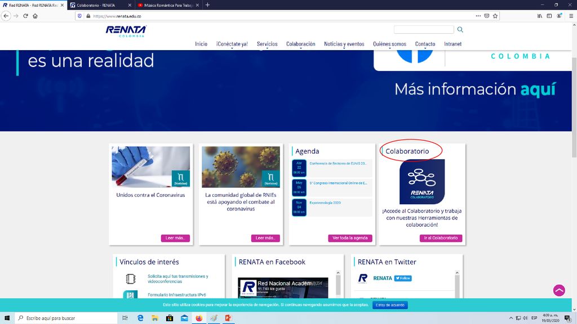
Task: Click the coronavirus particles thumbnail image
Action: (241, 166)
